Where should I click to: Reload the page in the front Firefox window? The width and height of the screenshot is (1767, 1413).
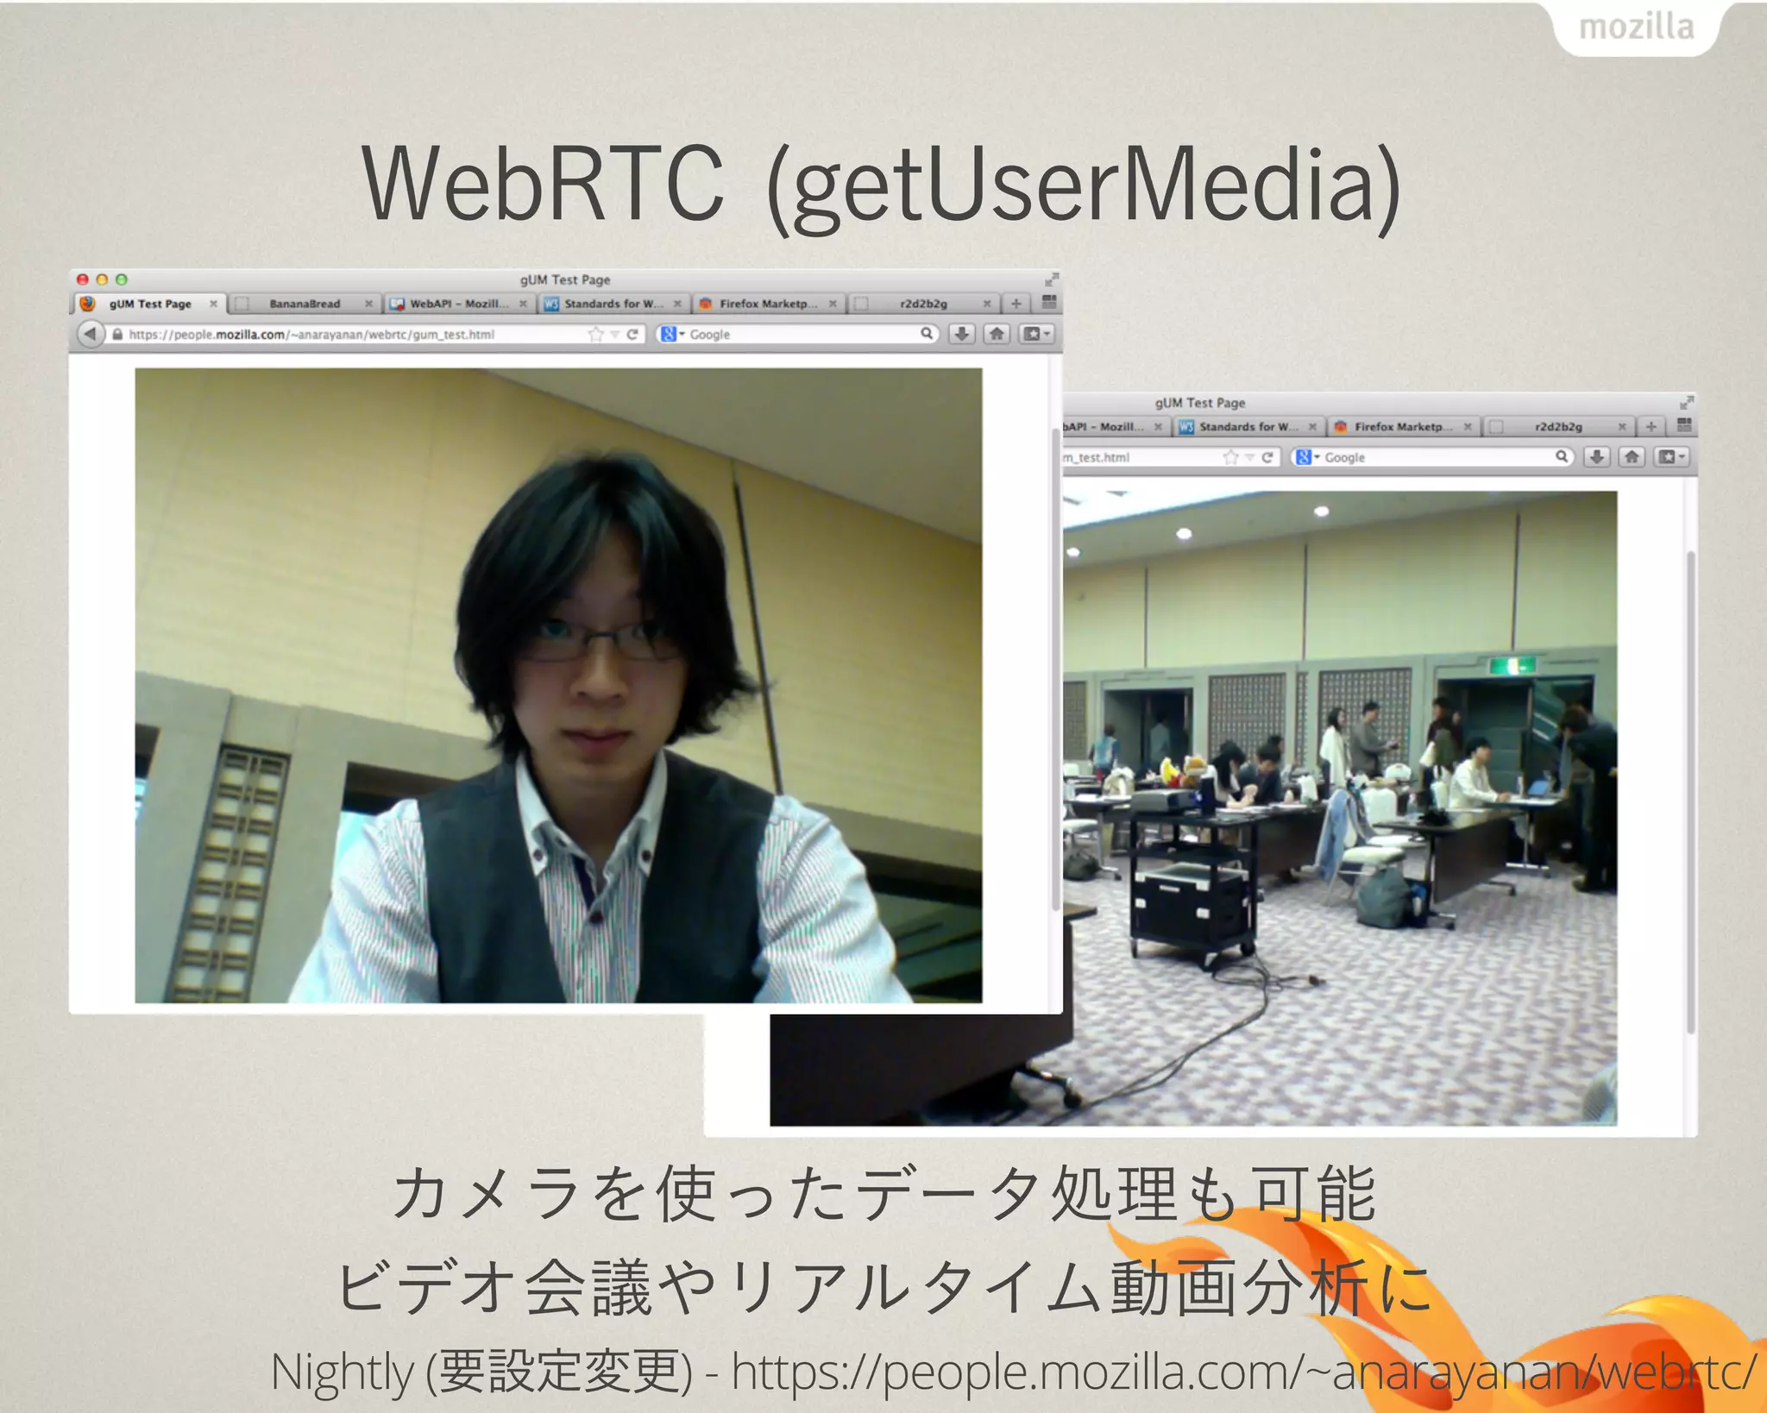click(x=632, y=334)
